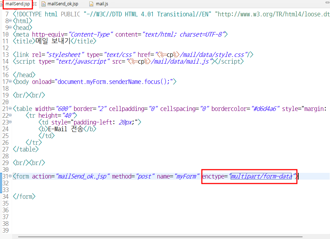The height and width of the screenshot is (239, 330).
Task: Click line number 12 in the gutter
Action: (5, 48)
